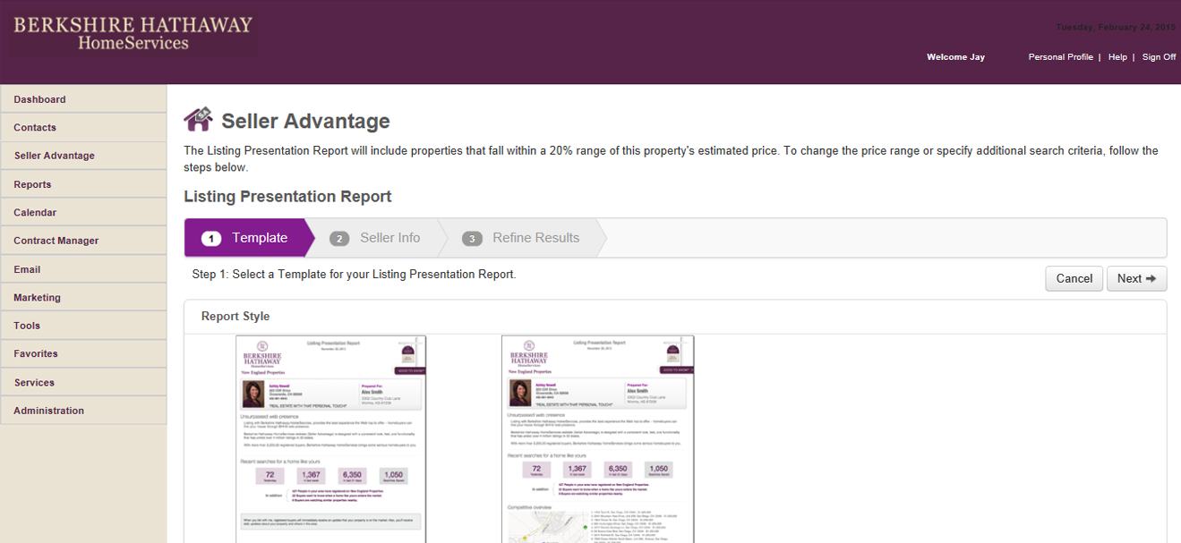Select the first report style template thumbnail
This screenshot has width=1181, height=543.
[331, 439]
